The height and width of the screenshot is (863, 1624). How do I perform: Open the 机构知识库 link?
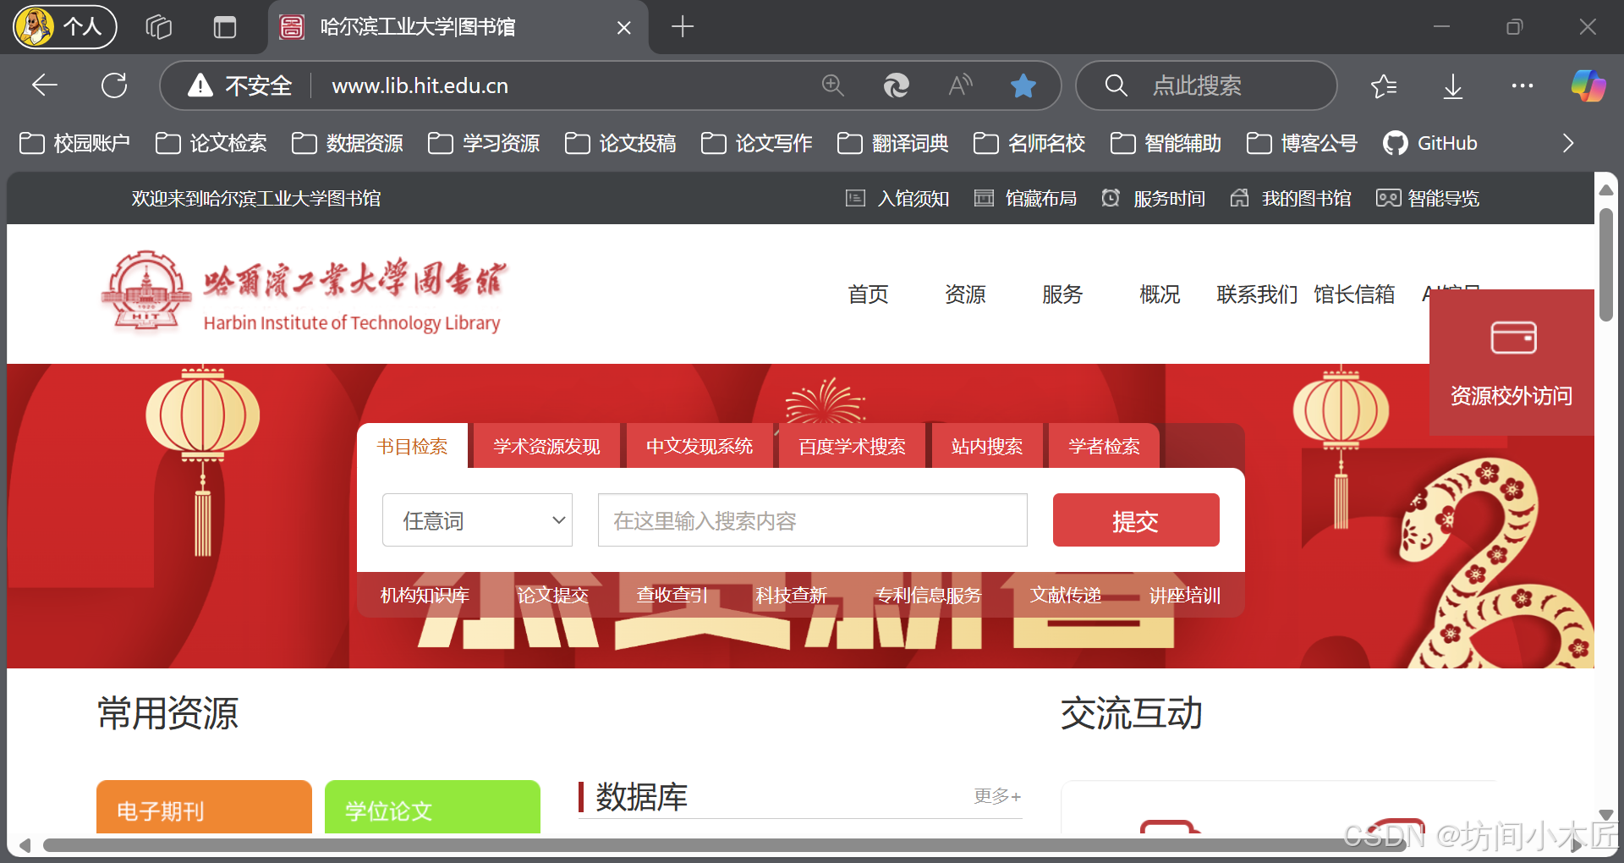point(425,596)
